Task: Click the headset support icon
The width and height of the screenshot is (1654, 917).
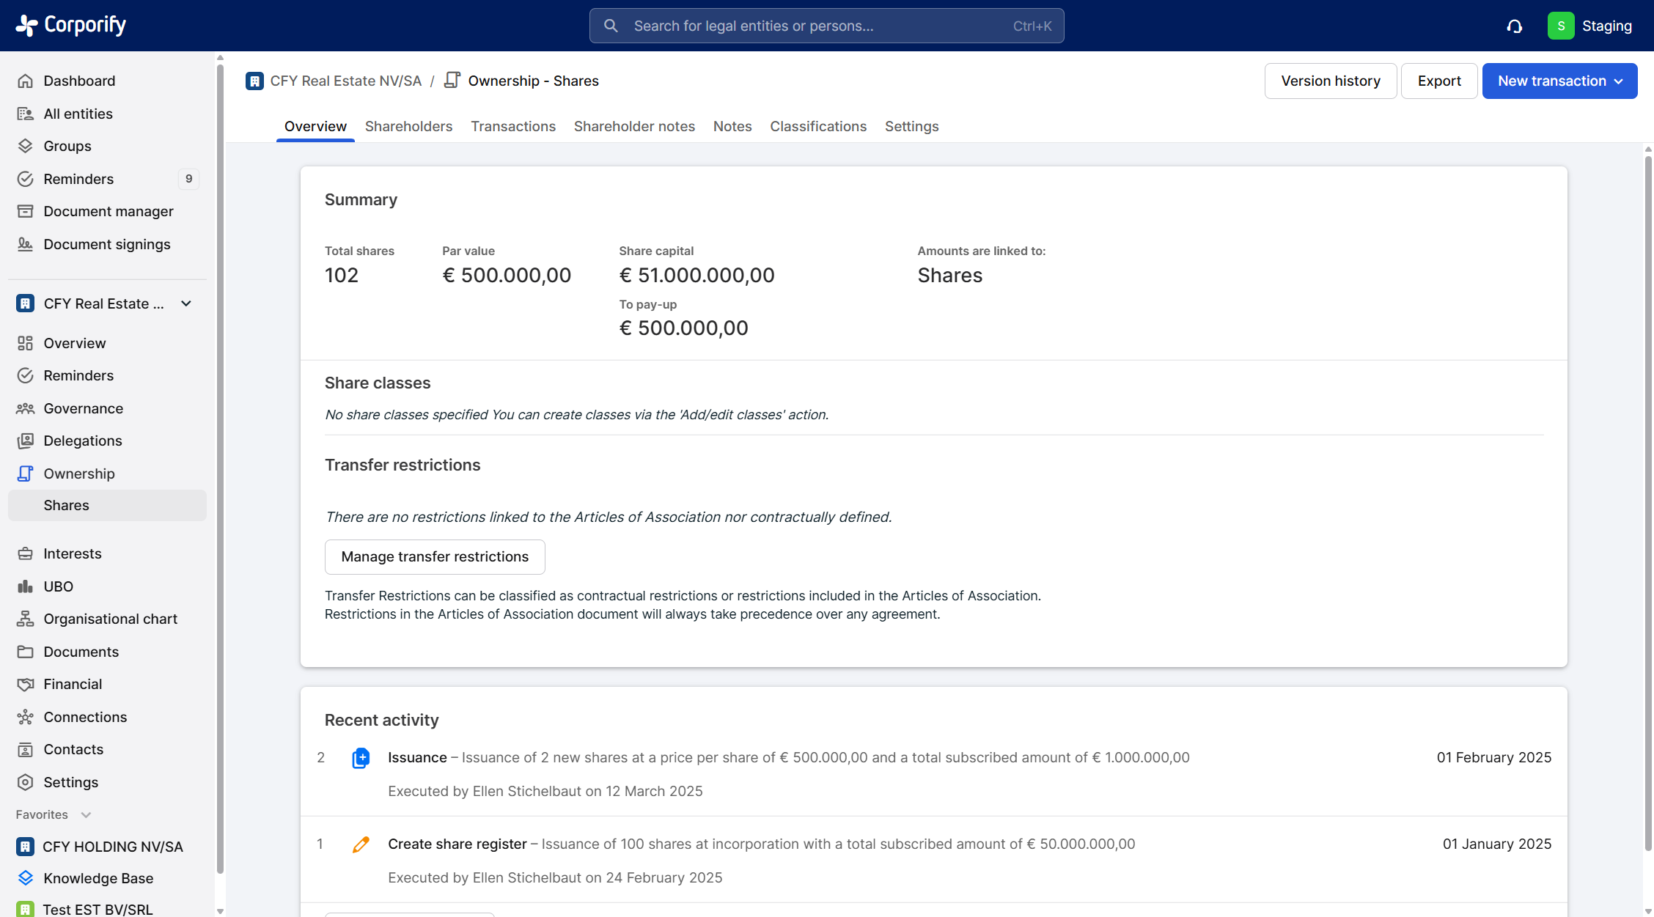Action: 1515,26
